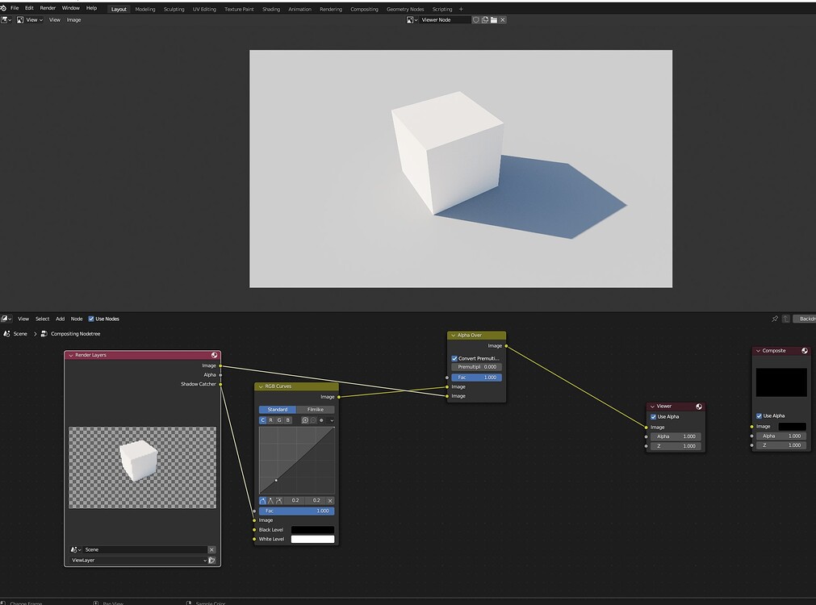The height and width of the screenshot is (605, 816).
Task: Click render active scene icon beside ViewLayer
Action: pos(211,561)
